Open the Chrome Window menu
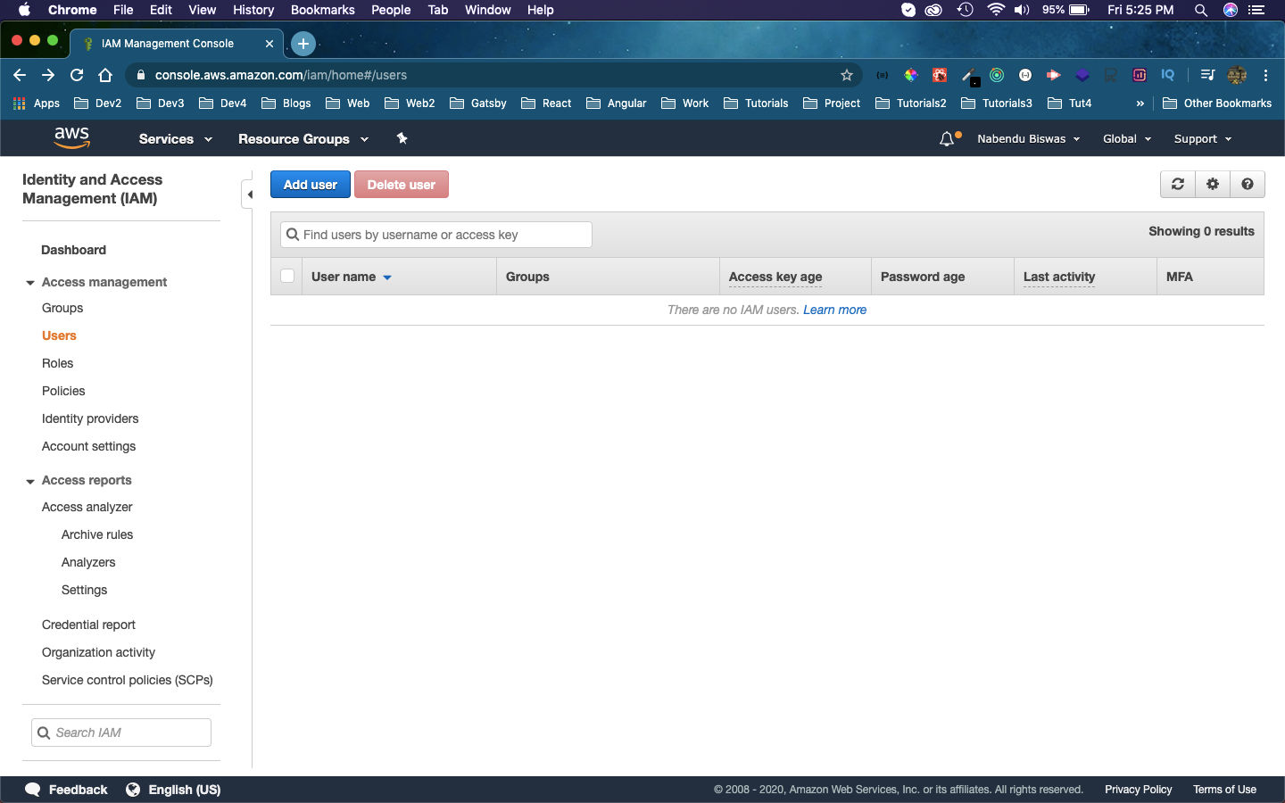The image size is (1285, 803). point(487,10)
